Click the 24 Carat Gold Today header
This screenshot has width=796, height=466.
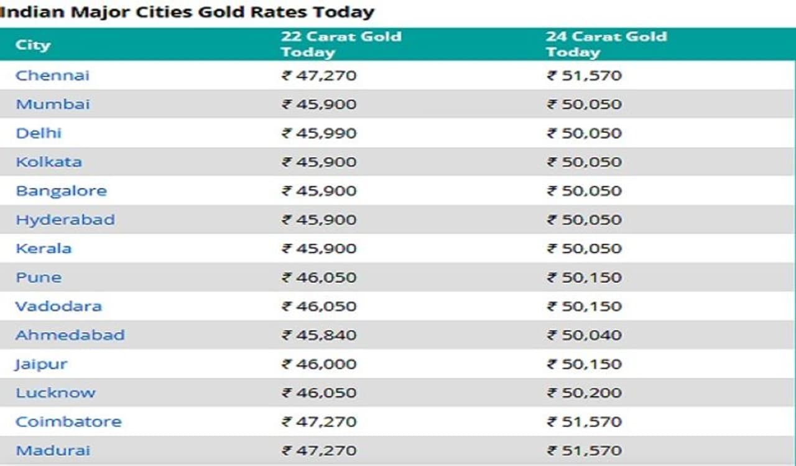click(606, 44)
